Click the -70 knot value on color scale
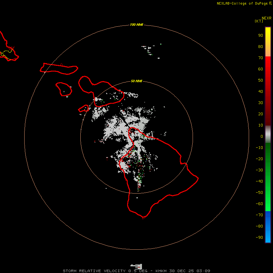 [x=259, y=215]
